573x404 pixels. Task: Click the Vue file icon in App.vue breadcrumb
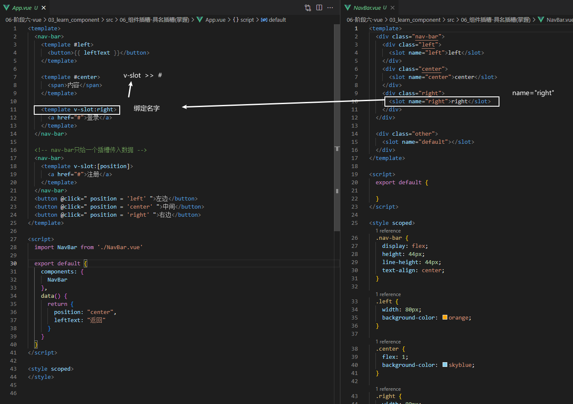pyautogui.click(x=200, y=20)
